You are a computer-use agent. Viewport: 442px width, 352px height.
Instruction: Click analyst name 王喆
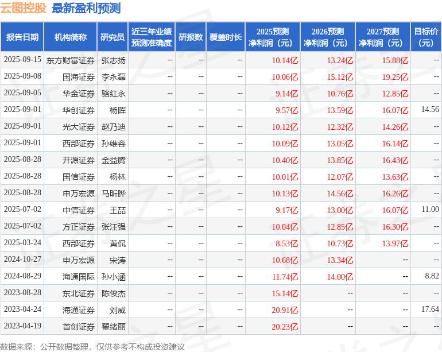pyautogui.click(x=118, y=210)
